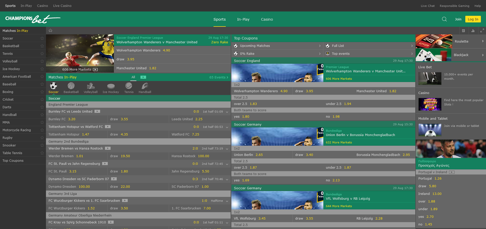Open live stream for Portugal v Ireland
486x229 pixels.
(x=452, y=172)
